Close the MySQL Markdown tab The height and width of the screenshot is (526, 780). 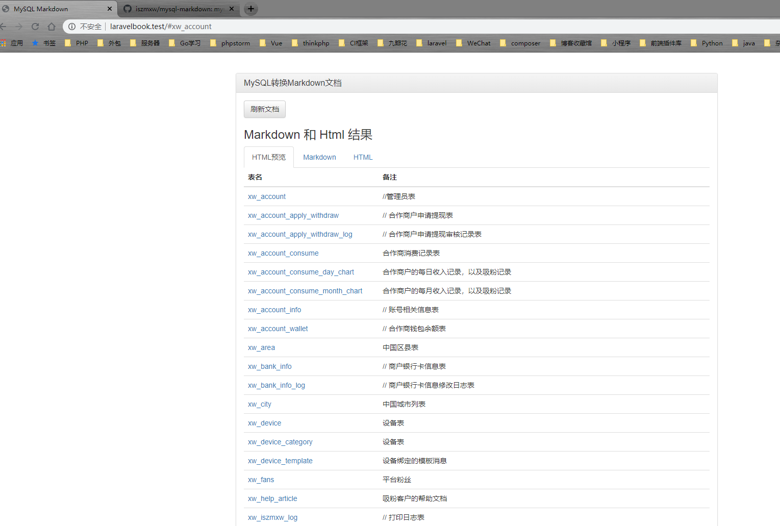[x=109, y=9]
